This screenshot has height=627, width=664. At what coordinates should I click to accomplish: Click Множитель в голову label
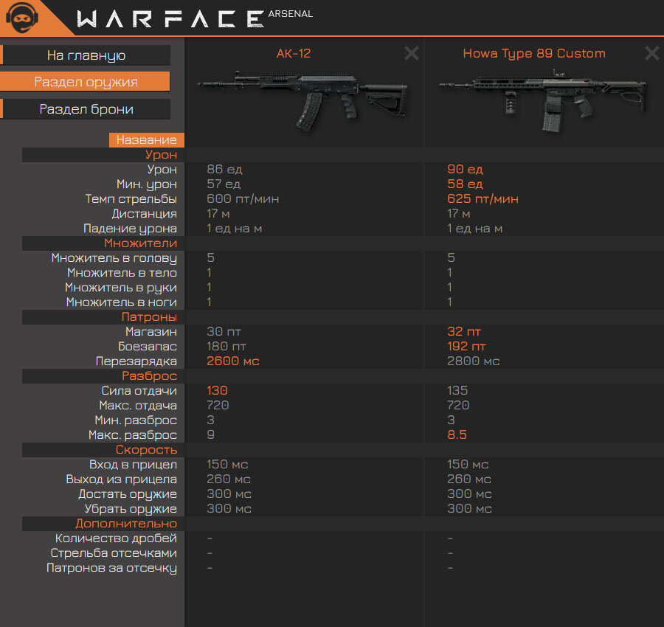tap(114, 258)
